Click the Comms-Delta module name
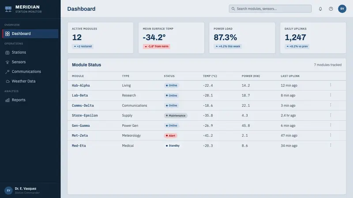 coord(83,106)
